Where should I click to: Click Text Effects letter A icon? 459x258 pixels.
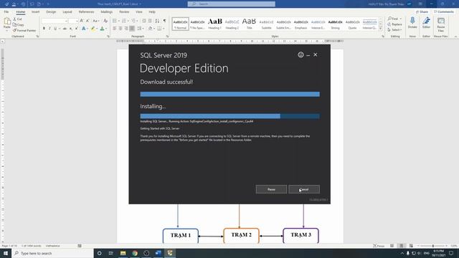[84, 29]
